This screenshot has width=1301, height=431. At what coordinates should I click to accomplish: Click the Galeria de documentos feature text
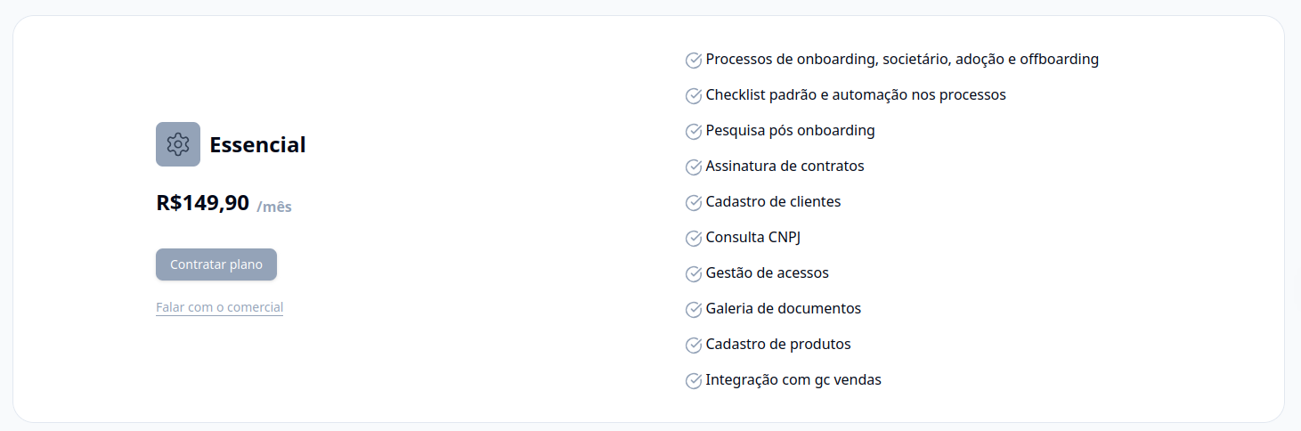tap(784, 309)
